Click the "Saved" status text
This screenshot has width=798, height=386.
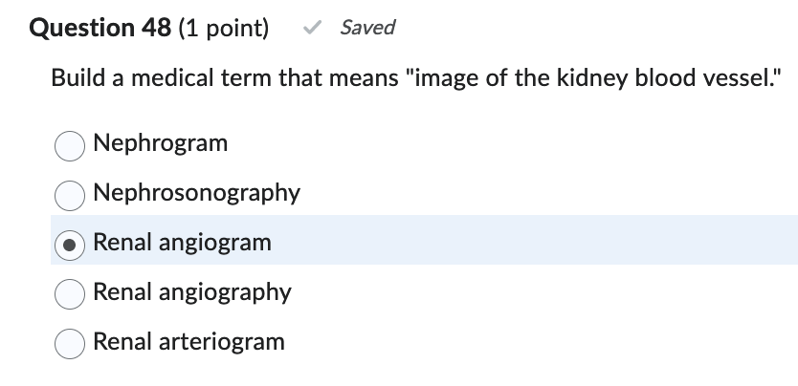(367, 28)
